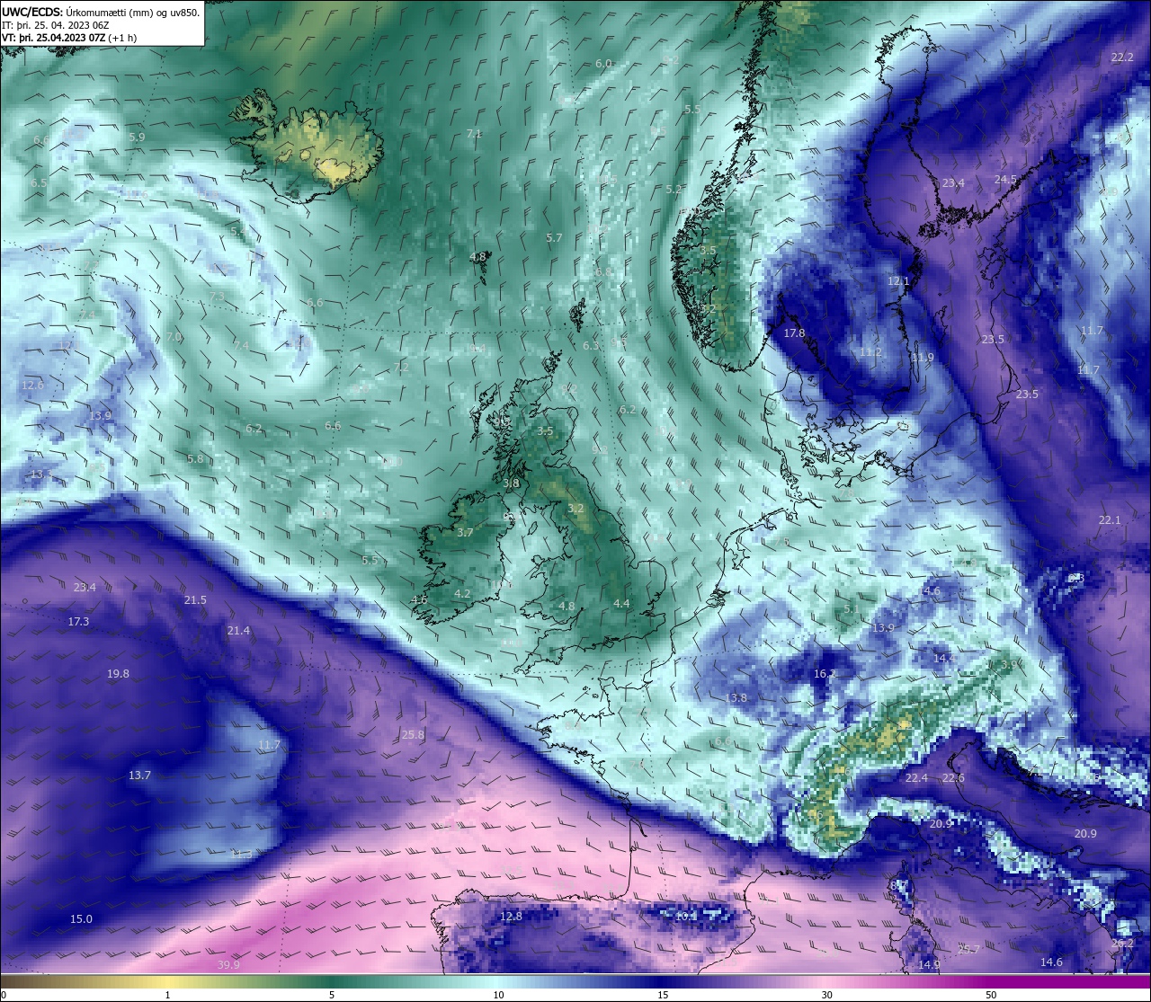1151x1002 pixels.
Task: Click the 14.6 value label
Action: tap(1051, 962)
